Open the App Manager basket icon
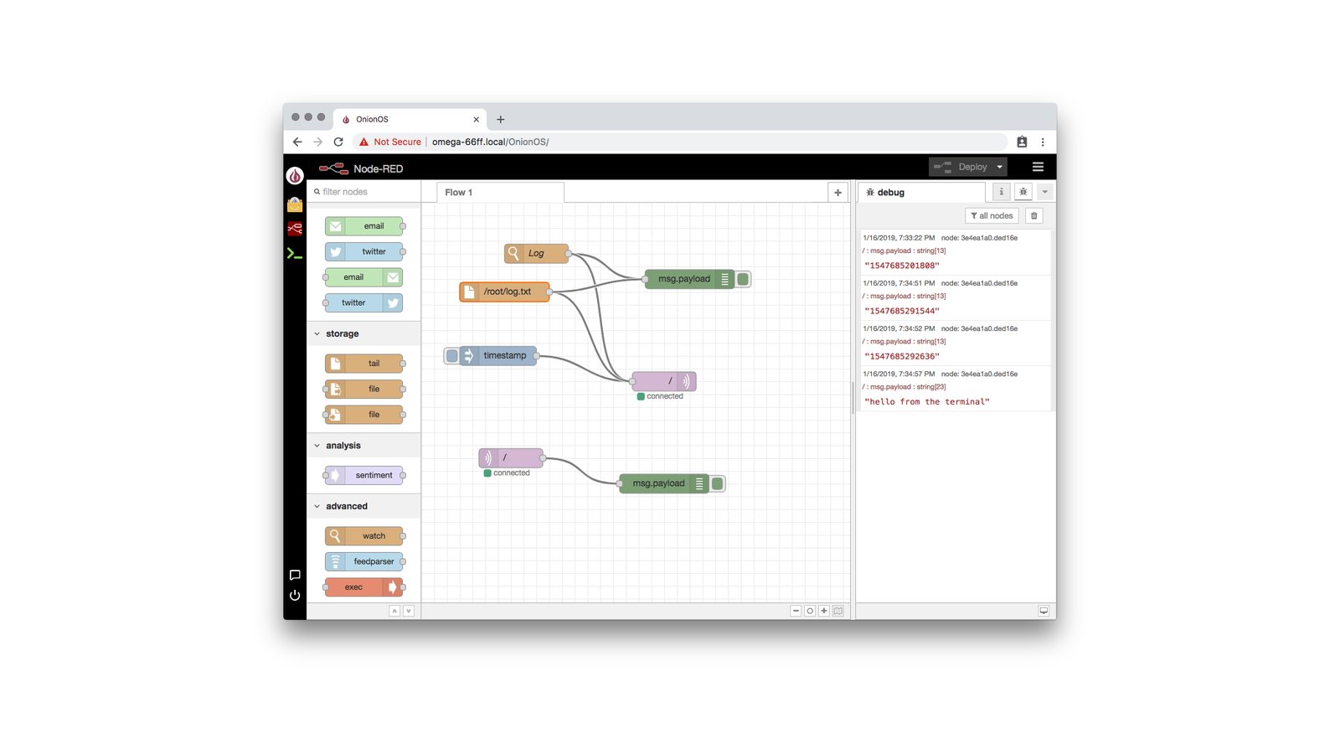This screenshot has height=754, width=1340. 295,204
